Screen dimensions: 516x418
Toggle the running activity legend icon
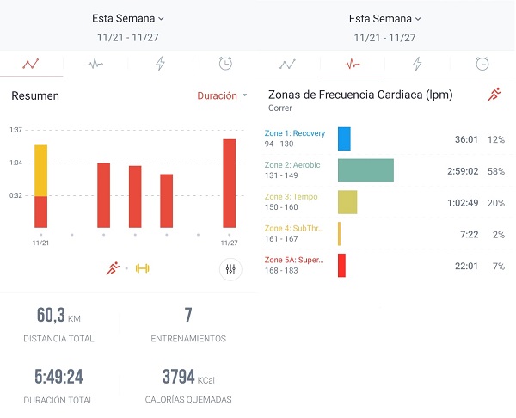tap(113, 268)
